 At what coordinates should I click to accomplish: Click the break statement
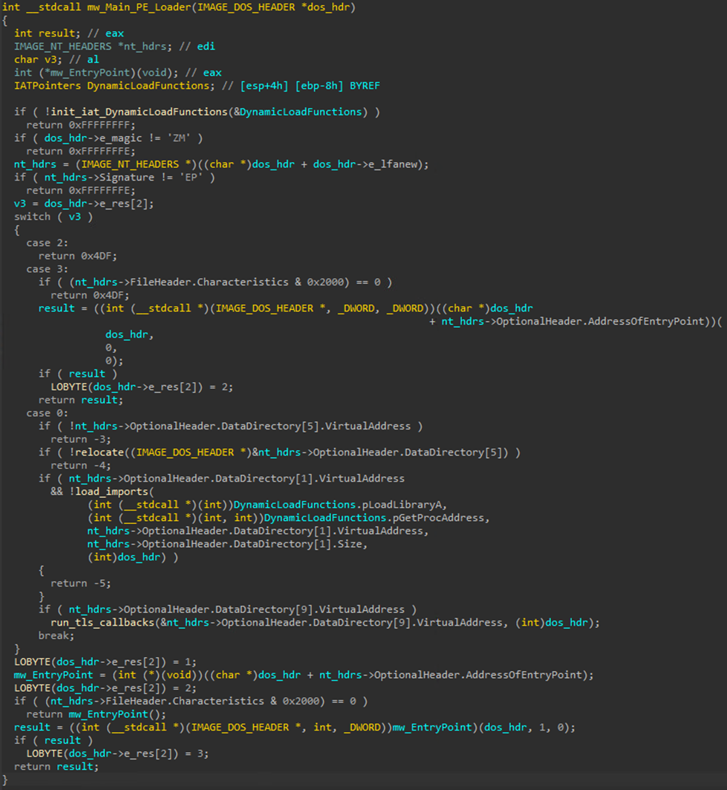pyautogui.click(x=56, y=635)
